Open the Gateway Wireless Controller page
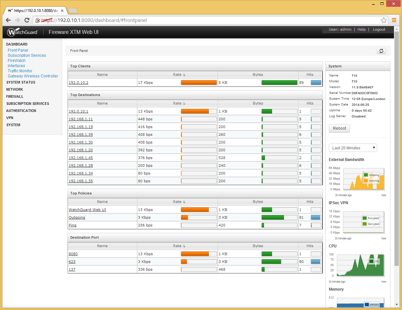402x310 pixels. coord(33,76)
